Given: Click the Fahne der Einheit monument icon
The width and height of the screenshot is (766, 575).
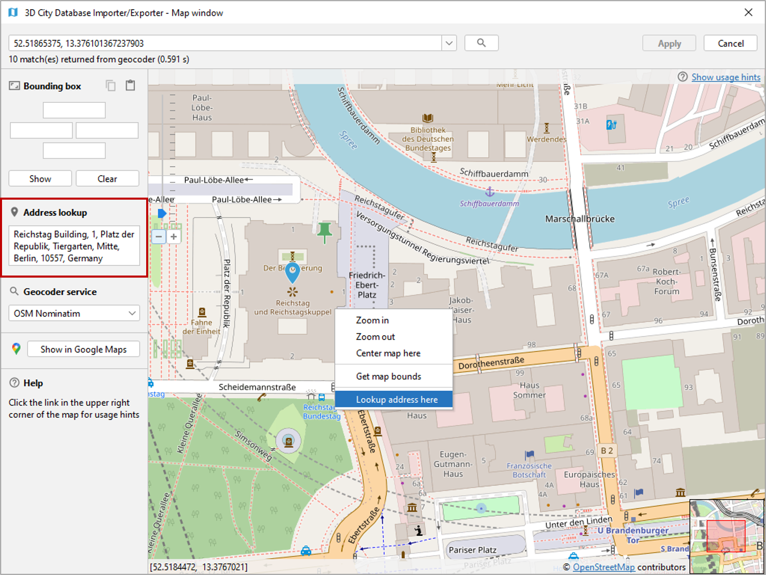Looking at the screenshot, I should click(202, 312).
